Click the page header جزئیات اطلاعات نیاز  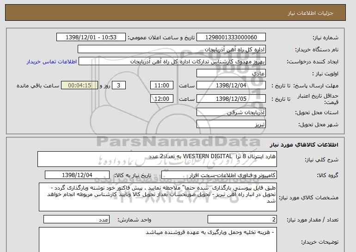(310, 13)
